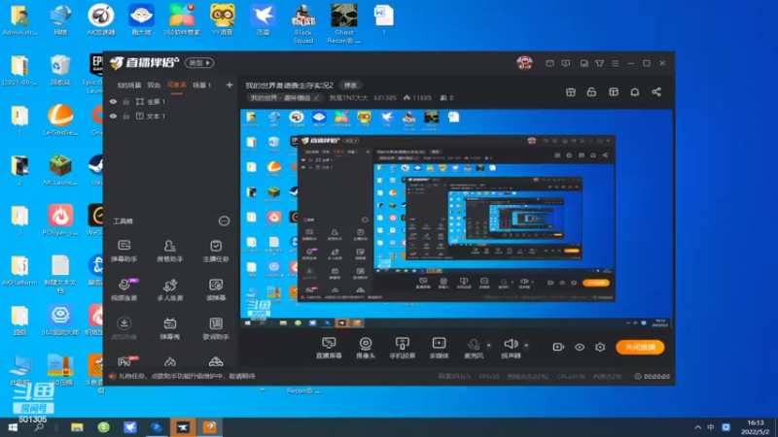This screenshot has width=778, height=437.
Task: Show hidden tray icons via the taskbar chevron
Action: tap(697, 427)
